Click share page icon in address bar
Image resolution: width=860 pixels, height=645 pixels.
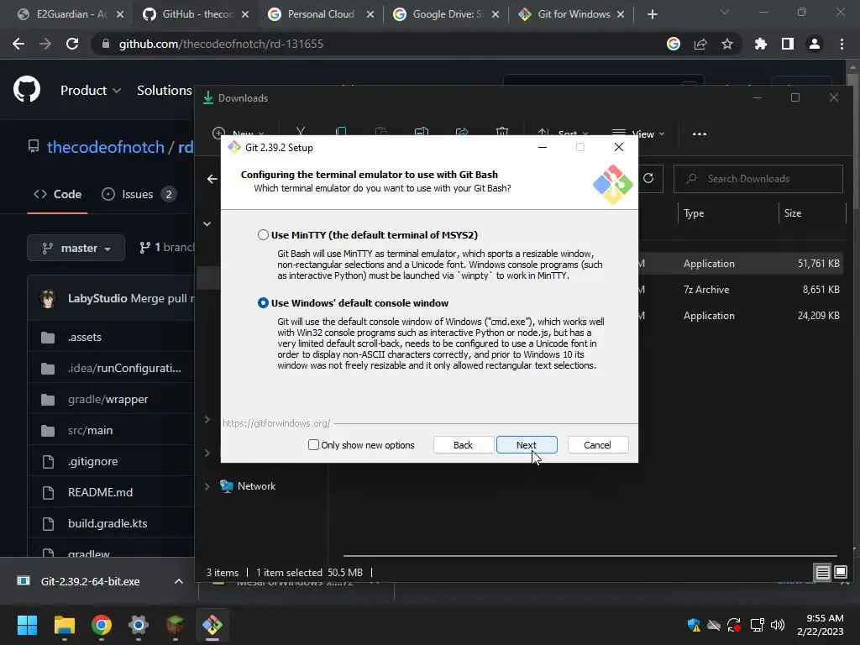pos(700,44)
